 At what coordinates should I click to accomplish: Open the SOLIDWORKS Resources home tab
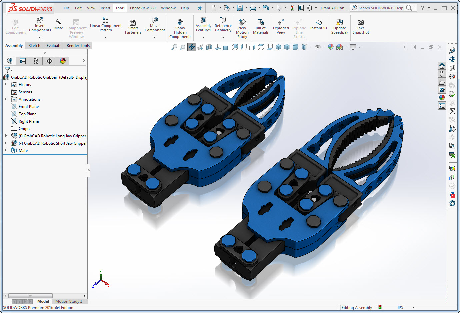tap(442, 66)
